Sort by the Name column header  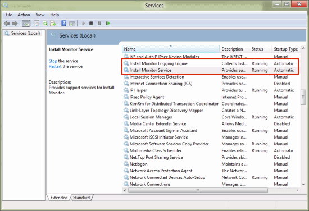coord(170,49)
